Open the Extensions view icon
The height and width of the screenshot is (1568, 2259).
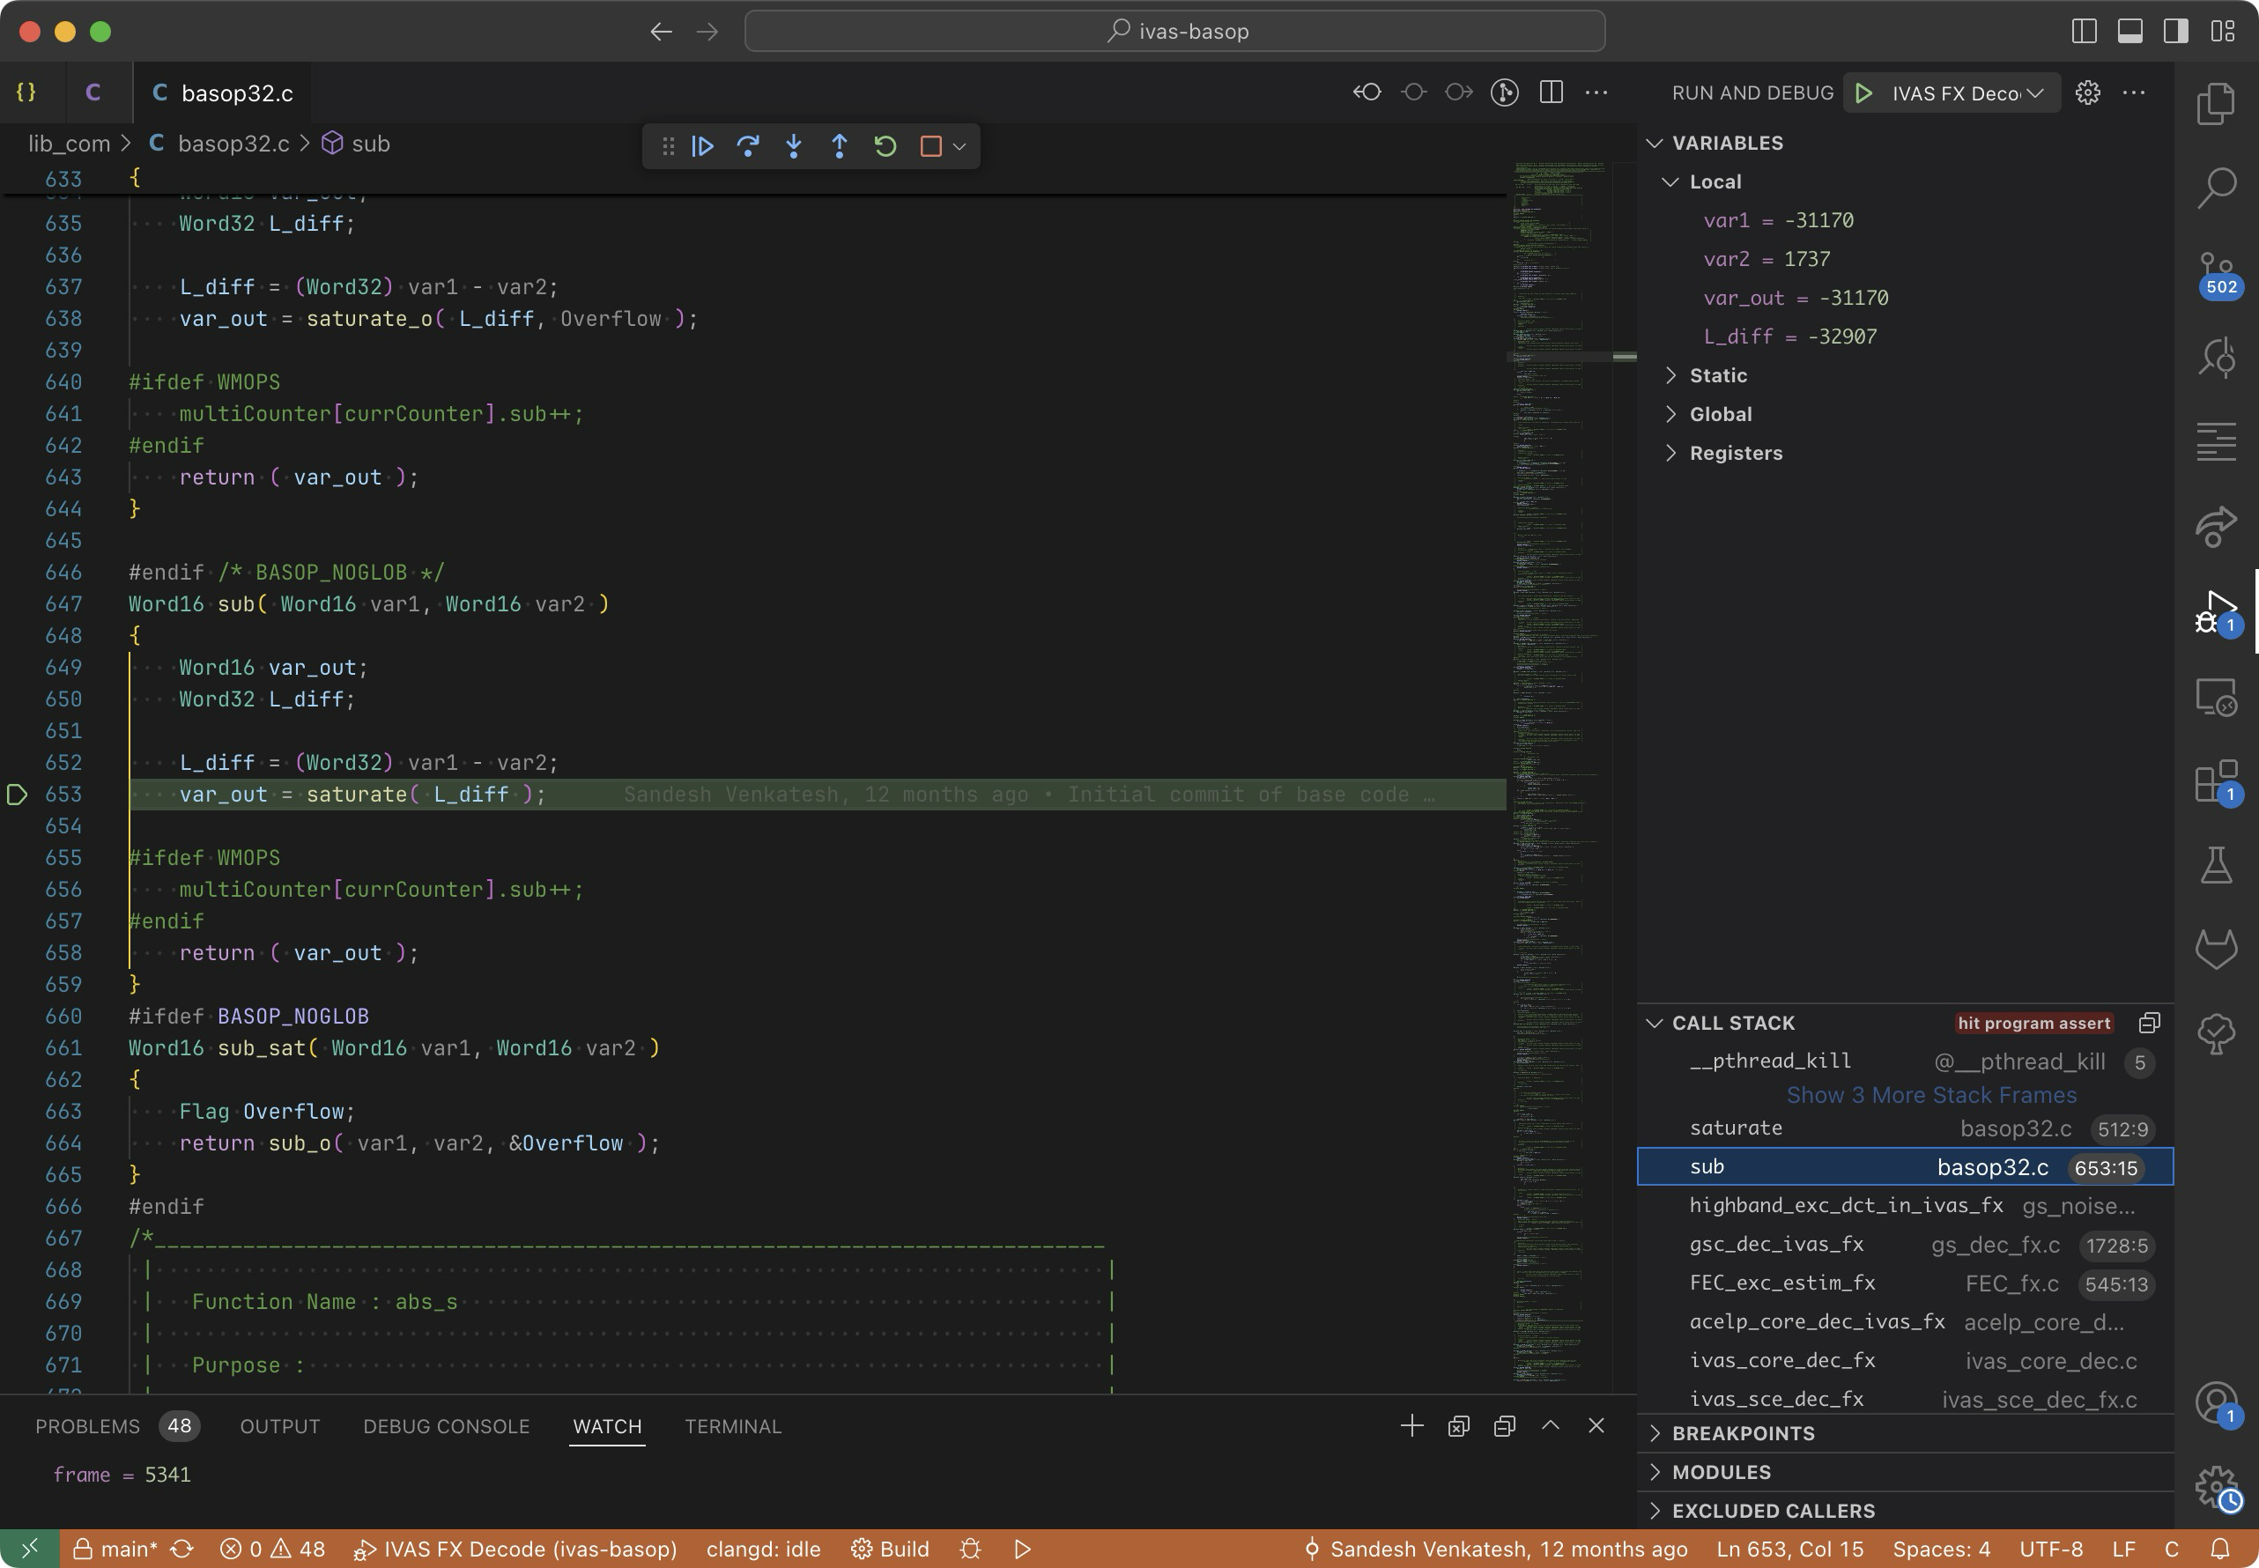click(2216, 782)
